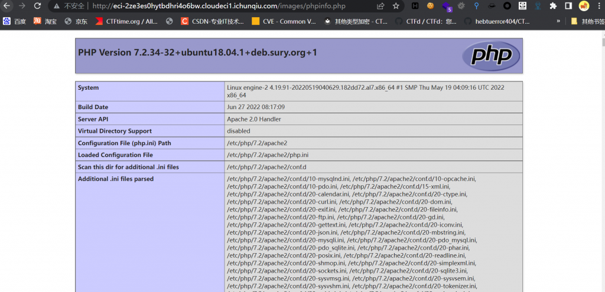Open the 其他书签 bookmarks folder
This screenshot has height=292, width=605.
click(587, 21)
